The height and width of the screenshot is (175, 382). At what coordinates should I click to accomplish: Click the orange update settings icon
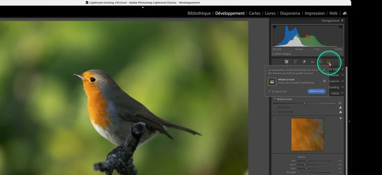click(x=329, y=62)
